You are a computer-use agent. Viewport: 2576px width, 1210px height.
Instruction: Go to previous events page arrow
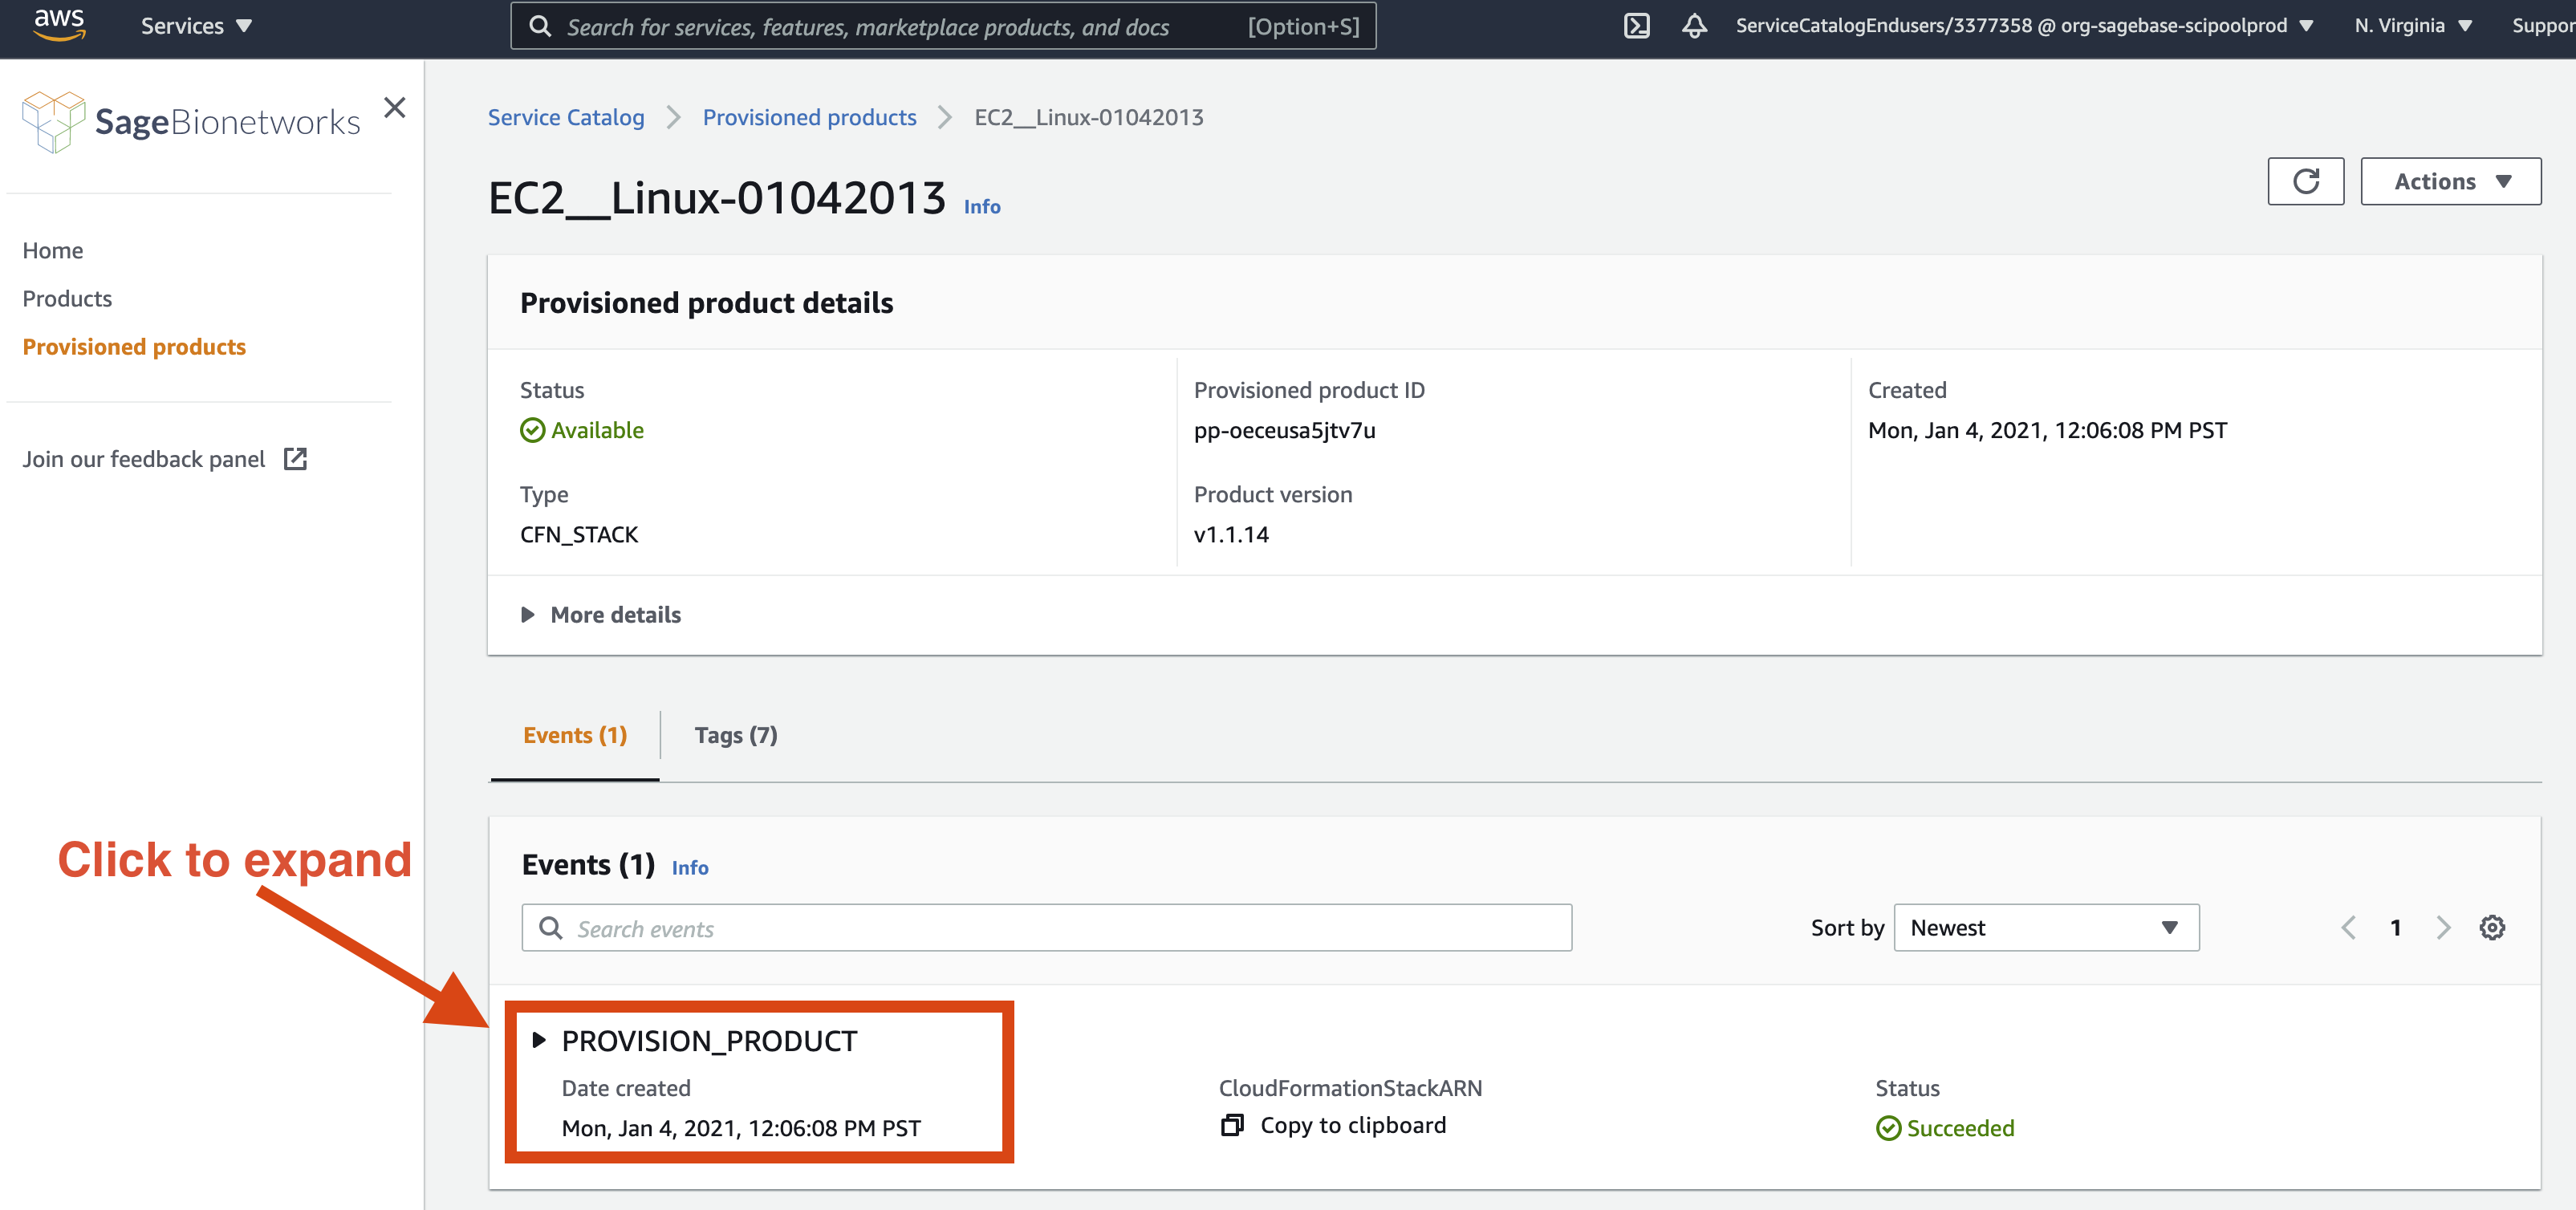point(2348,927)
